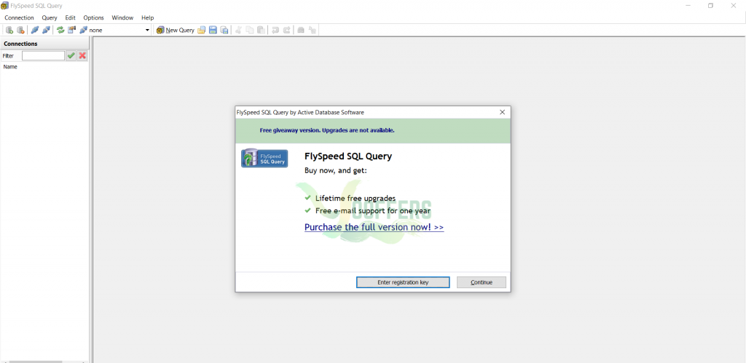Screen dimensions: 746x363
Task: Click the save query floppy icon
Action: click(213, 30)
